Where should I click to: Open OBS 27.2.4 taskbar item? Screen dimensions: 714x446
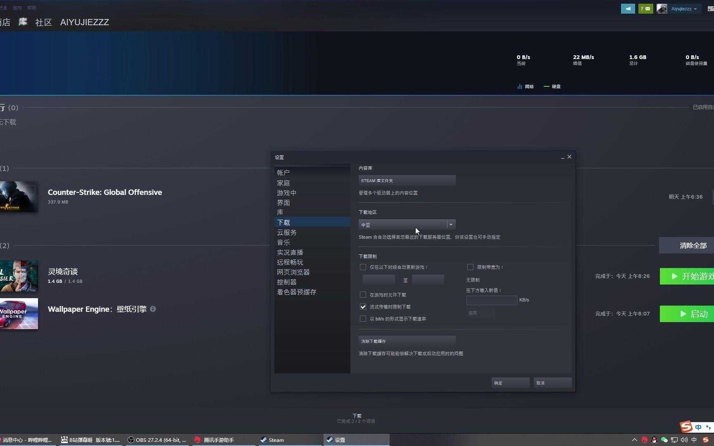point(157,440)
